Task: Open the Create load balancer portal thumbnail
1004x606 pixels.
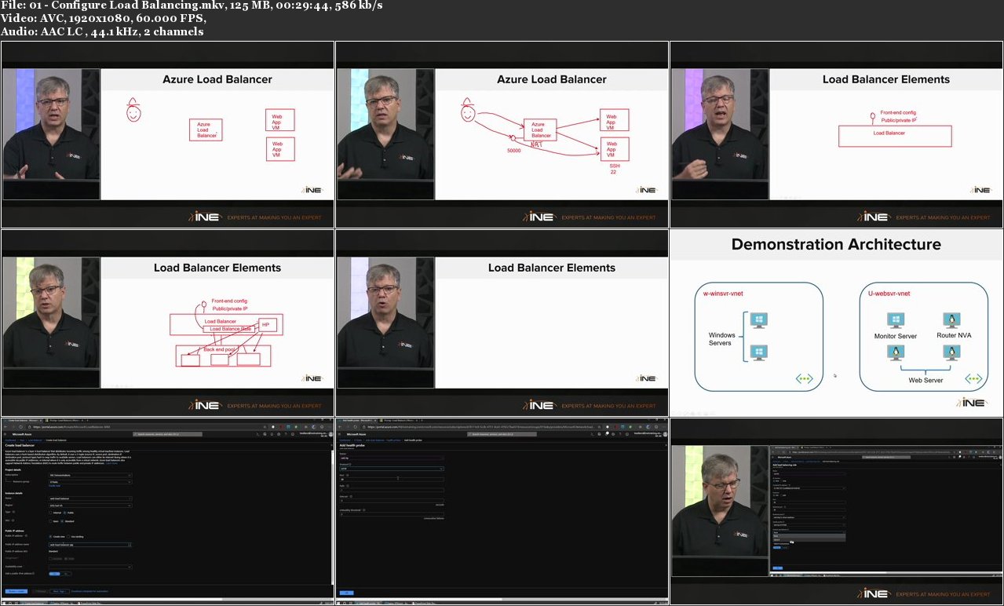Action: (x=167, y=511)
